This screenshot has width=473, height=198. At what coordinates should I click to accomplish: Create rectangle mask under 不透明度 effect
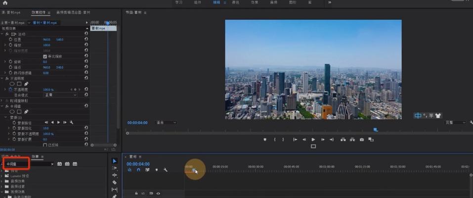[x=19, y=84]
